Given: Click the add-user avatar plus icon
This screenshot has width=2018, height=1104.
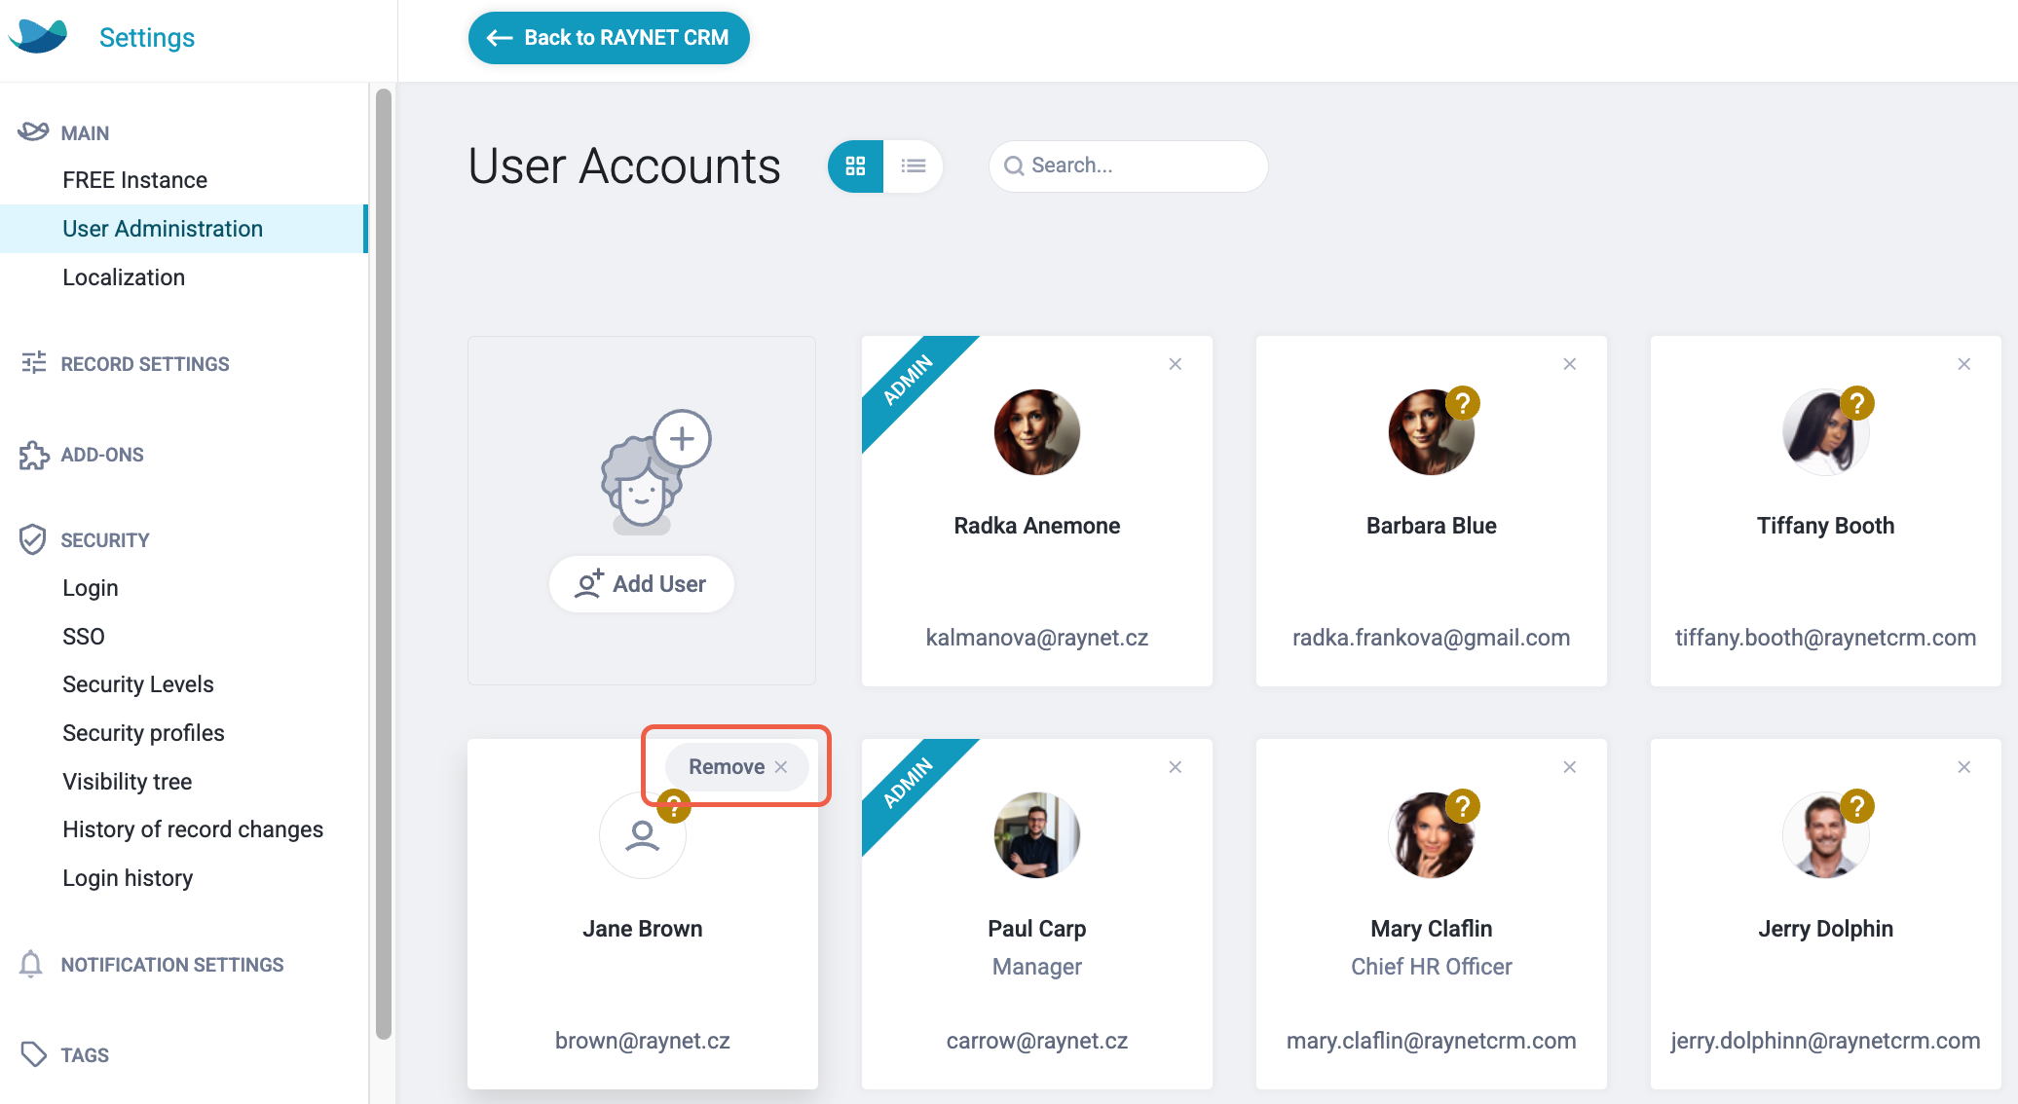Looking at the screenshot, I should [682, 438].
